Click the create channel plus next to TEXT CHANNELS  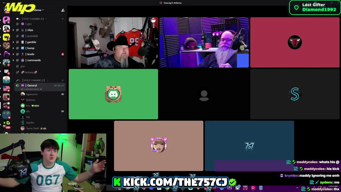click(63, 19)
